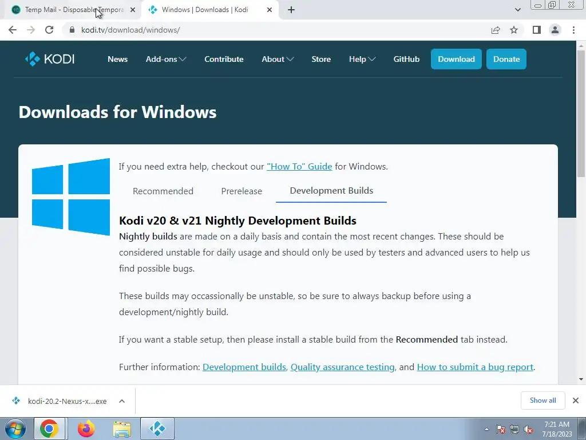
Task: Click the muted volume tray icon
Action: 528,429
